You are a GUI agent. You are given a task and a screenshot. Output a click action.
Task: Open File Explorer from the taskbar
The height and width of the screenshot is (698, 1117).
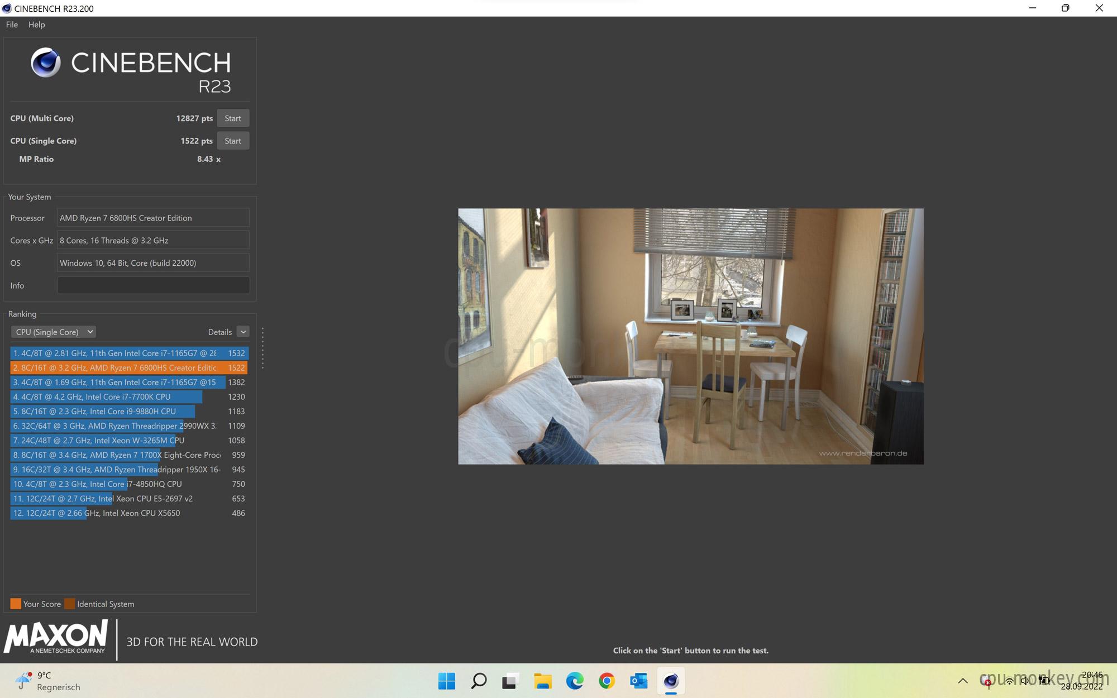542,681
